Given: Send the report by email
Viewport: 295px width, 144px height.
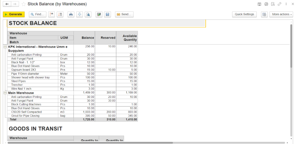Looking at the screenshot, I should pos(124,14).
